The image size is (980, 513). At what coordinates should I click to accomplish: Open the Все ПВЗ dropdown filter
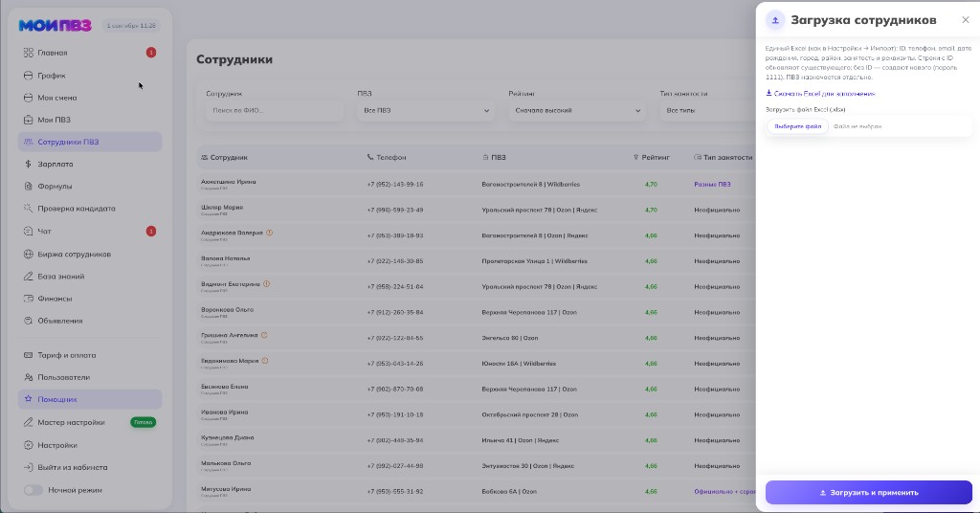(x=425, y=111)
